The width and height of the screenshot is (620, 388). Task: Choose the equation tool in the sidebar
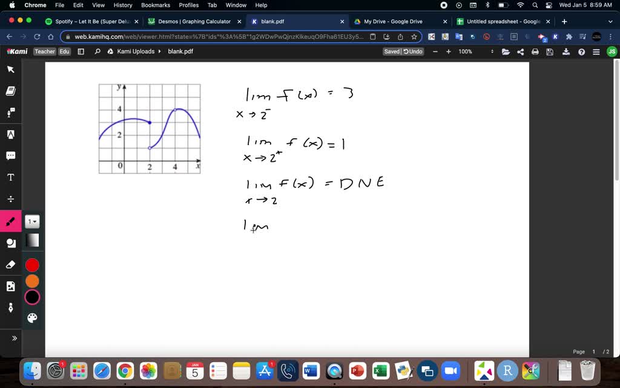[10, 198]
